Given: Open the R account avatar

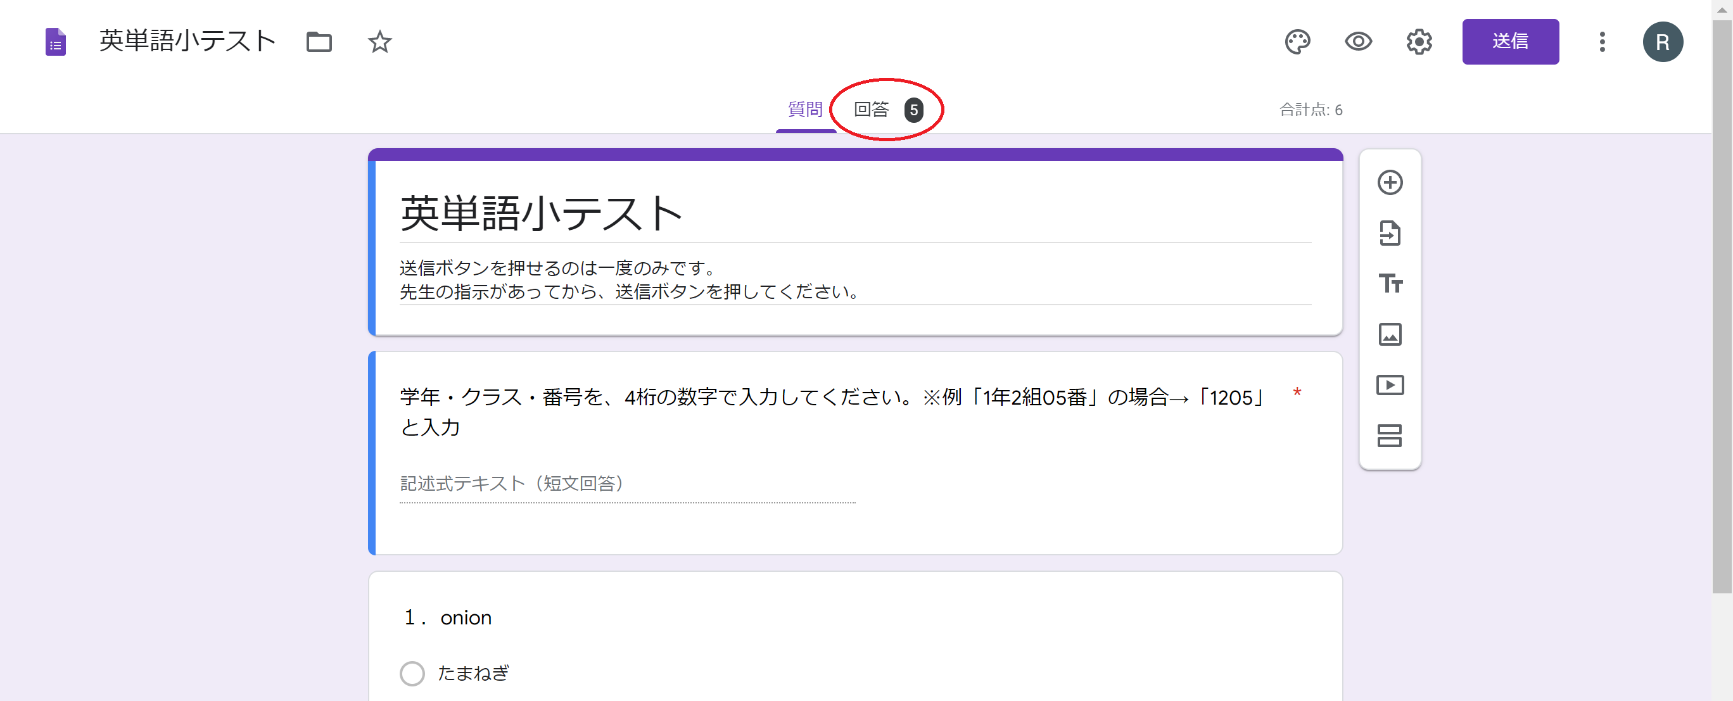Looking at the screenshot, I should coord(1662,42).
